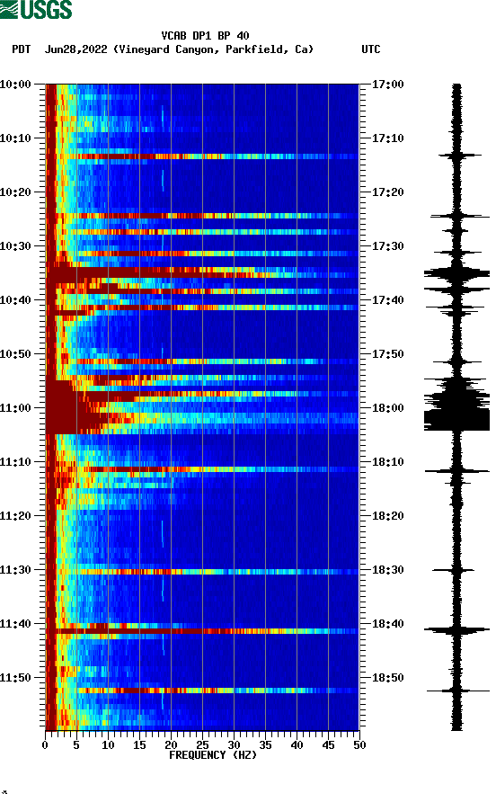
Task: Click the '18:50' UTC time label
Action: tap(387, 678)
